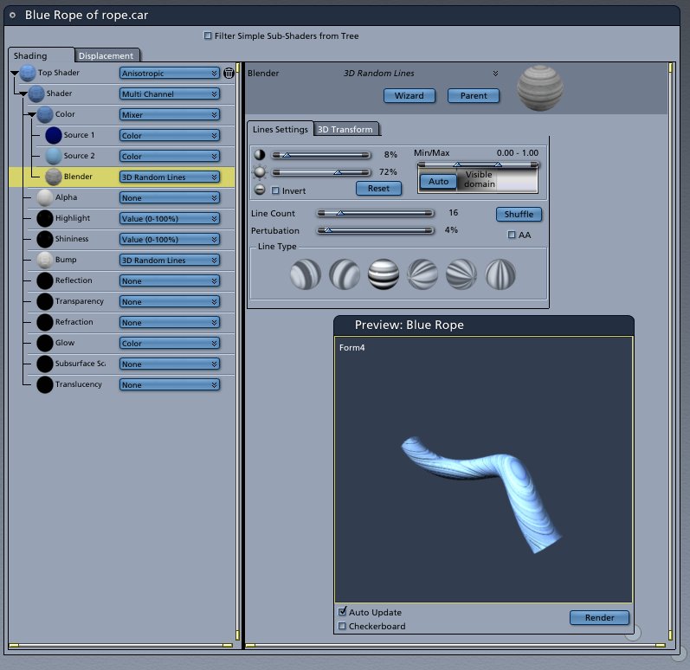The height and width of the screenshot is (670, 690).
Task: Select the Alpha channel sphere icon
Action: coord(45,197)
